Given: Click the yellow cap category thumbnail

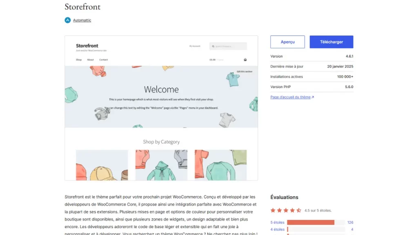Looking at the screenshot, I should pos(102,165).
